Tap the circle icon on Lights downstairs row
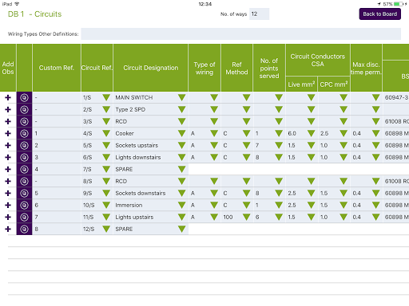 tap(24, 157)
